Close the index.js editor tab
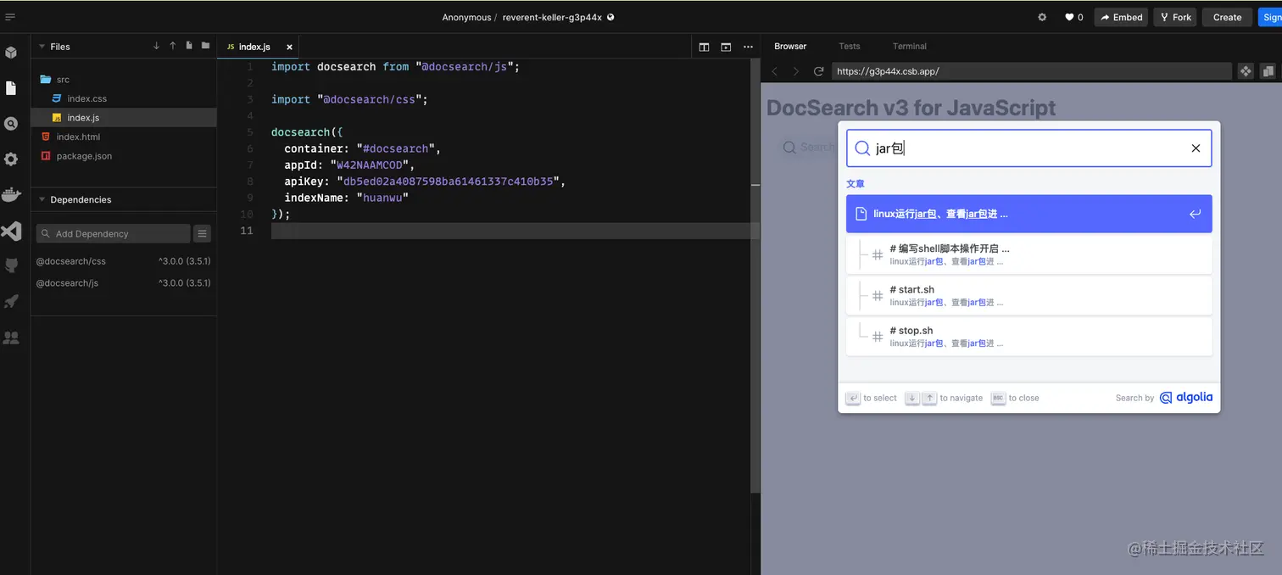Screen dimensions: 1282x575 coord(289,47)
